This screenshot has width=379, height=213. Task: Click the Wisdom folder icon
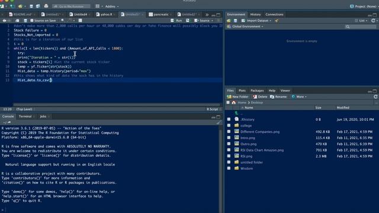click(236, 168)
